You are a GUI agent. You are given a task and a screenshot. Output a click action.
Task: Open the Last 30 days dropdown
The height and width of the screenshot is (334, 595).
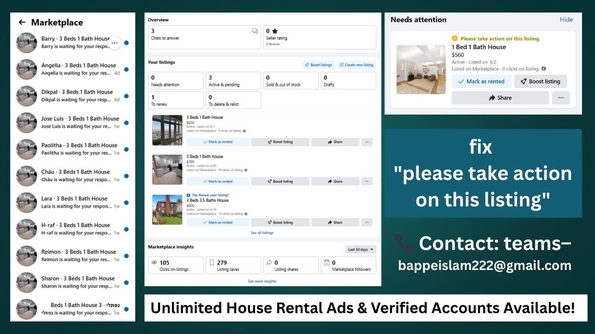[361, 250]
